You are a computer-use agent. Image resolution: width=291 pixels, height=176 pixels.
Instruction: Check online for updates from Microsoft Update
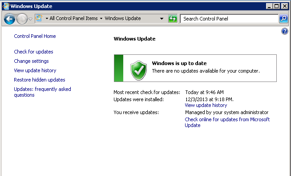227,122
